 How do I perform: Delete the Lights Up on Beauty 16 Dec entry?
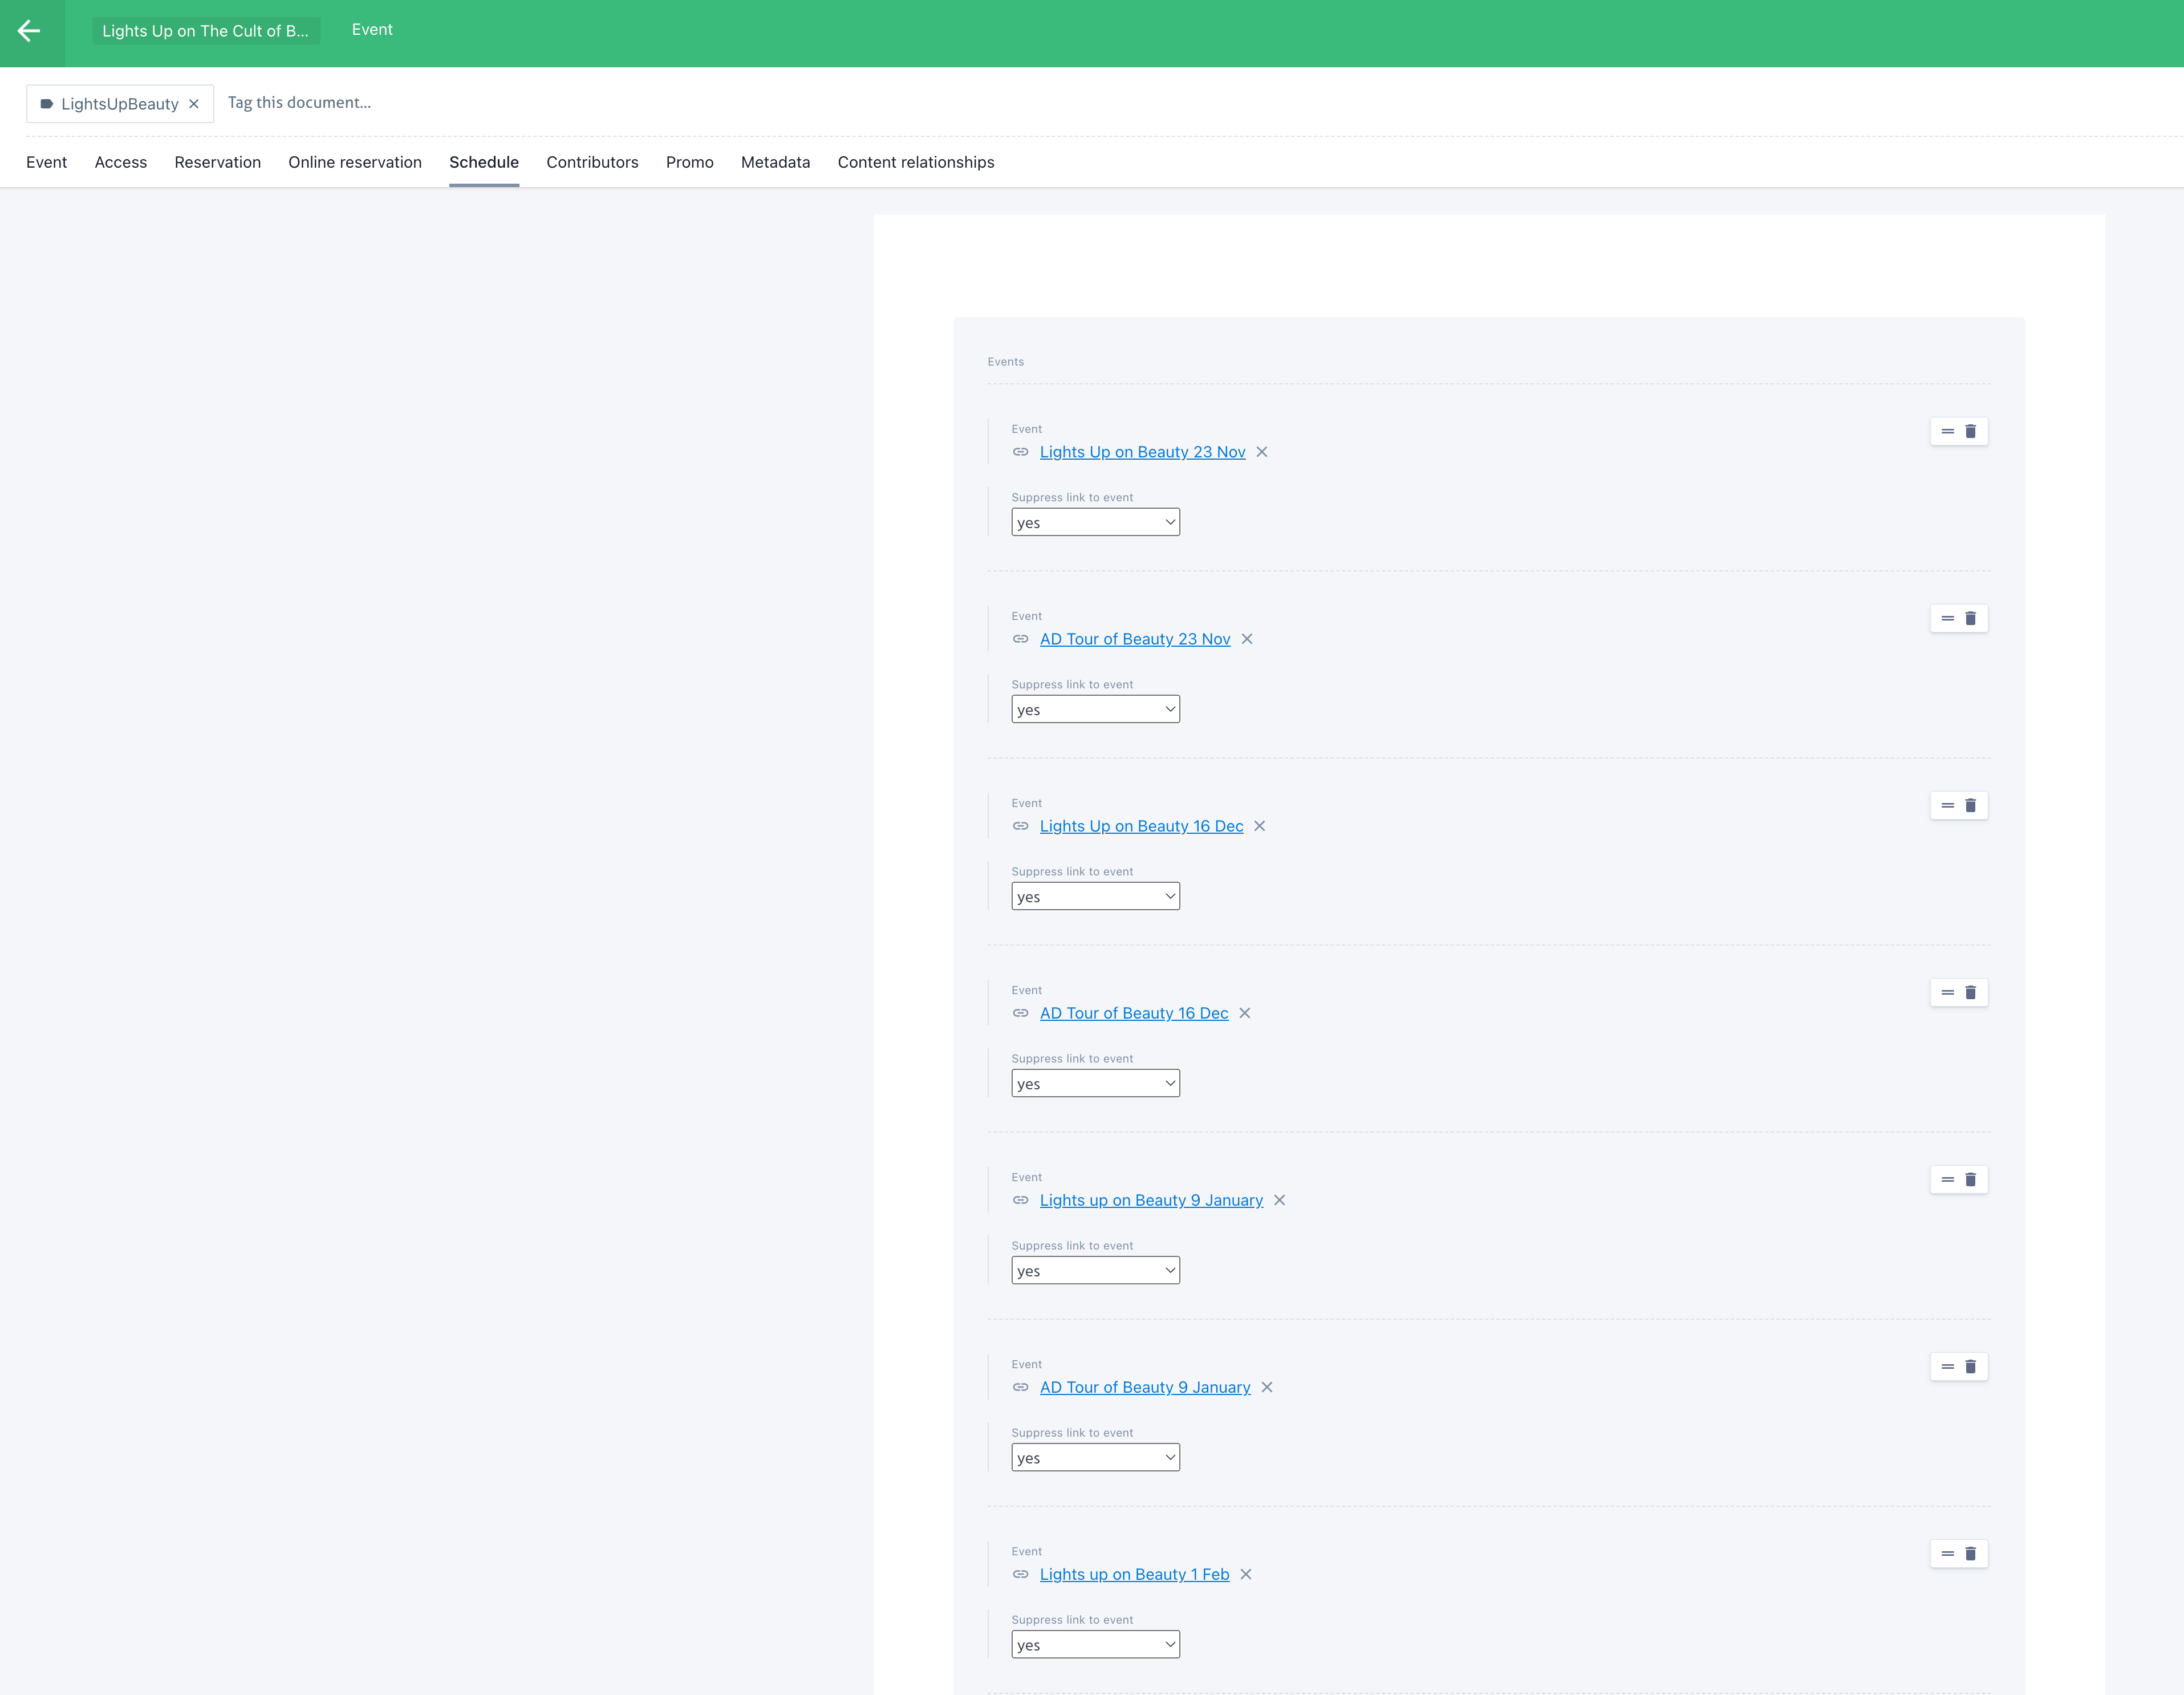coord(1970,805)
